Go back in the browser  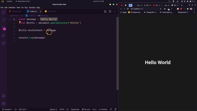(x=121, y=9)
